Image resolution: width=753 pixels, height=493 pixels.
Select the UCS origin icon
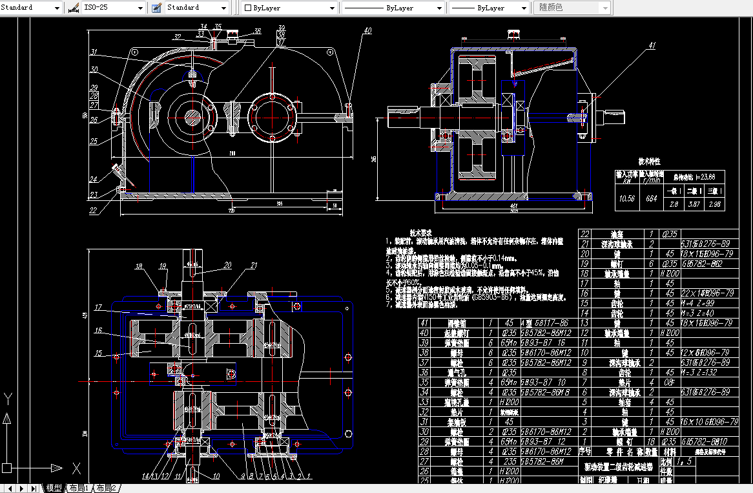click(x=6, y=468)
